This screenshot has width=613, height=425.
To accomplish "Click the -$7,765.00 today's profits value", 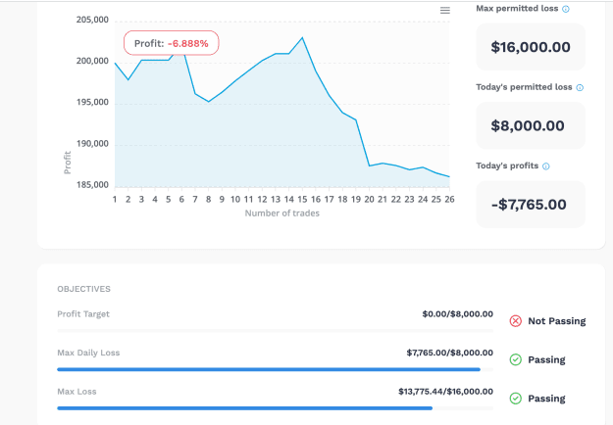I will [x=529, y=205].
